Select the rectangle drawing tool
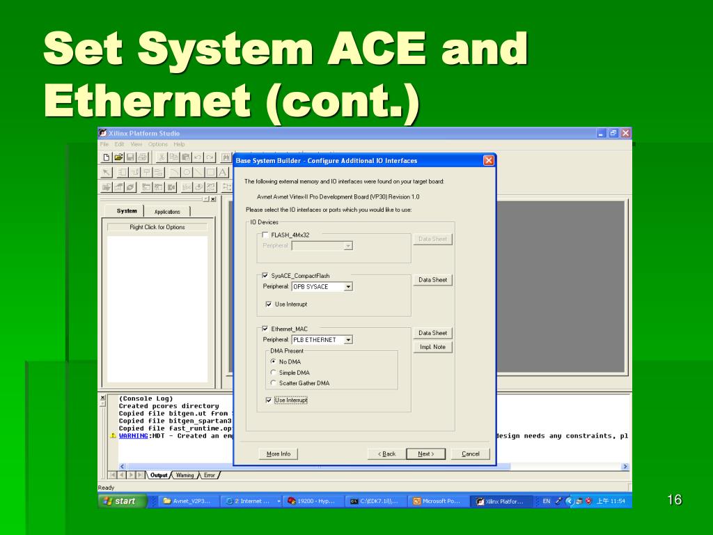 point(210,173)
